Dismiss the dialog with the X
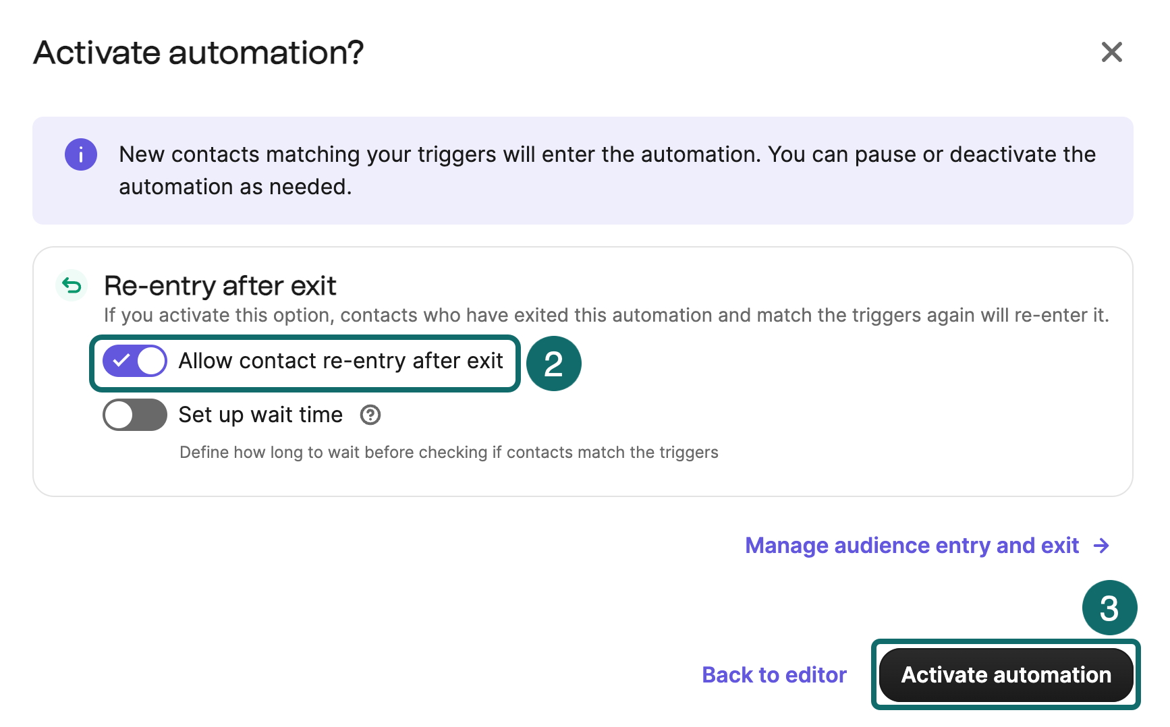 tap(1112, 53)
